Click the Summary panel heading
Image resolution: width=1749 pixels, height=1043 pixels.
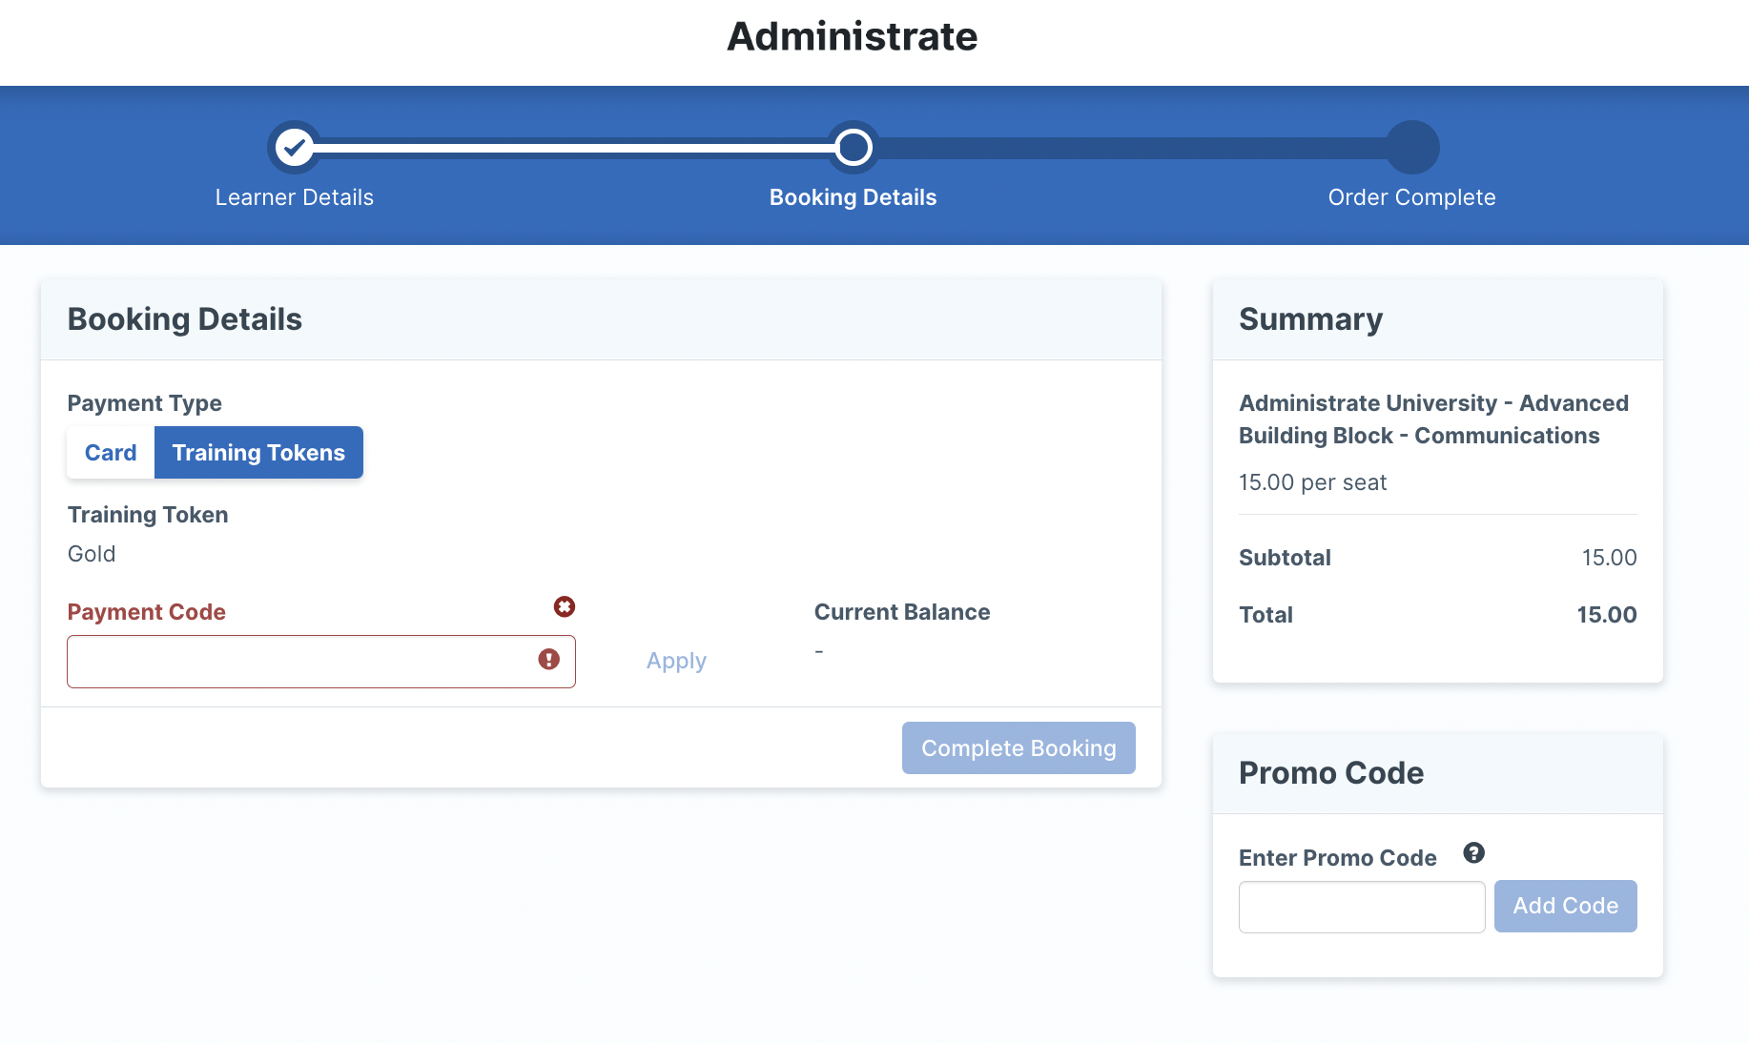1311,319
